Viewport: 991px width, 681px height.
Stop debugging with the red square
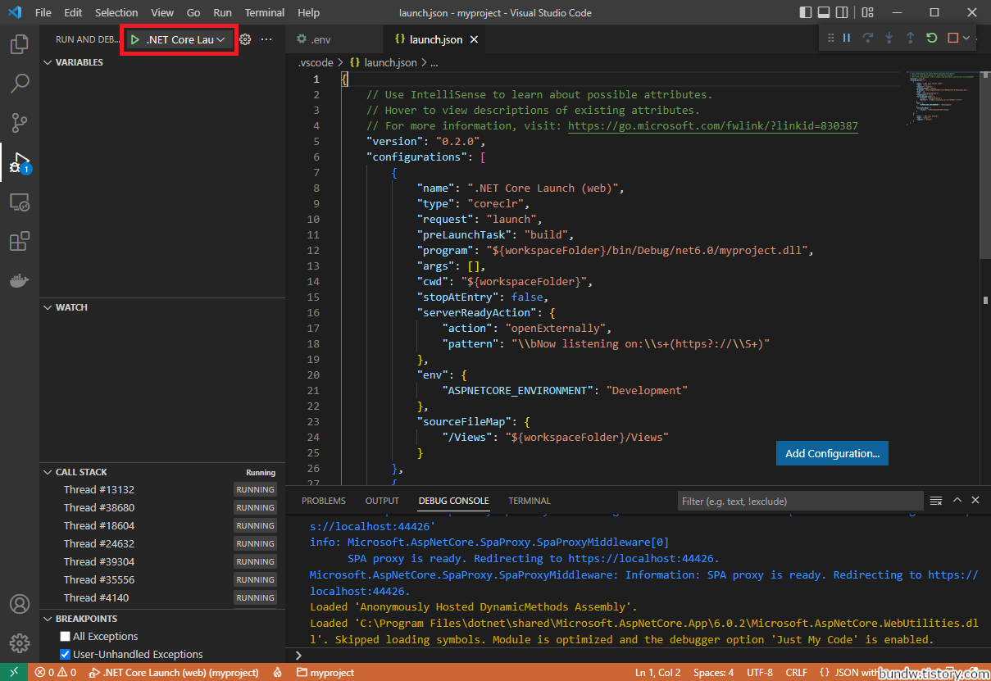coord(952,38)
